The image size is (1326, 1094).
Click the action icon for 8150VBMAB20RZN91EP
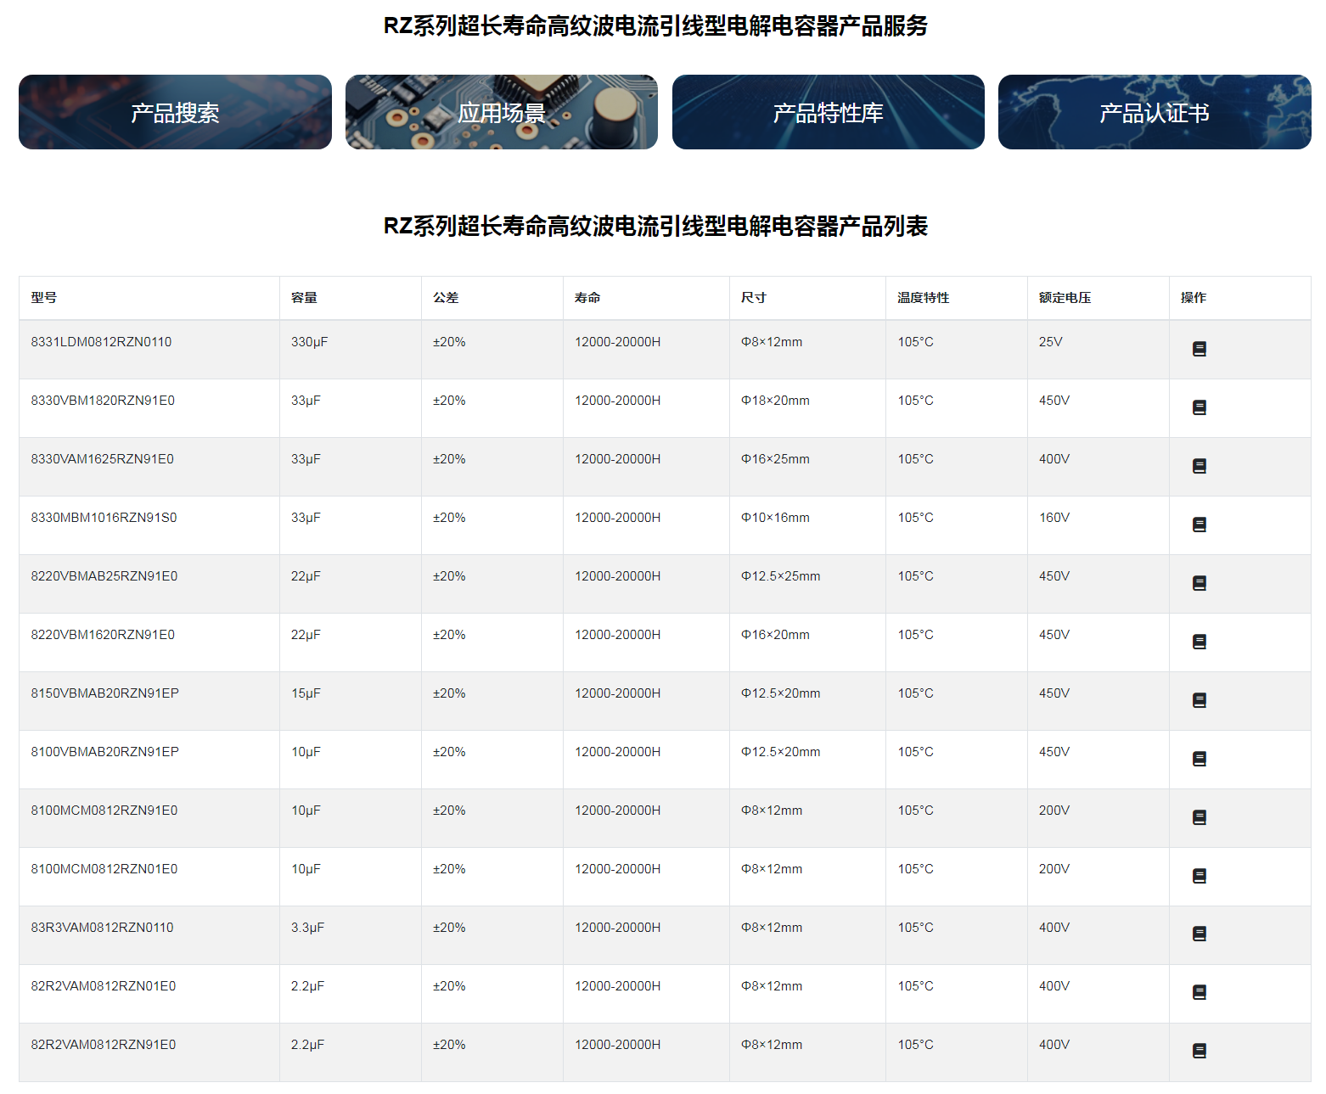tap(1199, 700)
